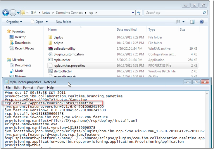
Task: Open the rcplauncher application file
Action: coord(62,60)
